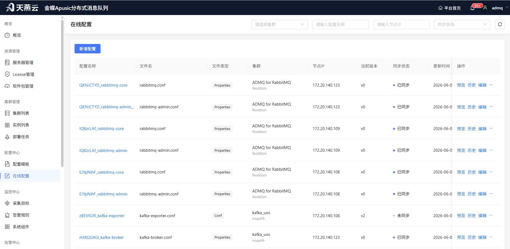The height and width of the screenshot is (249, 510).
Task: Click the 部署任务 rocket icon
Action: [x=7, y=137]
